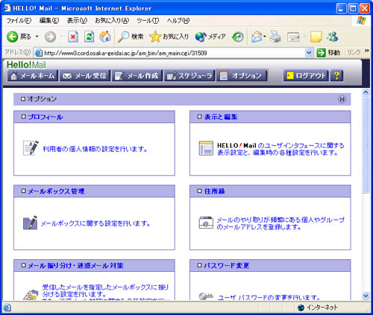Image resolution: width=373 pixels, height=315 pixels.
Task: Click the IE Forward arrow button
Action: [x=50, y=36]
